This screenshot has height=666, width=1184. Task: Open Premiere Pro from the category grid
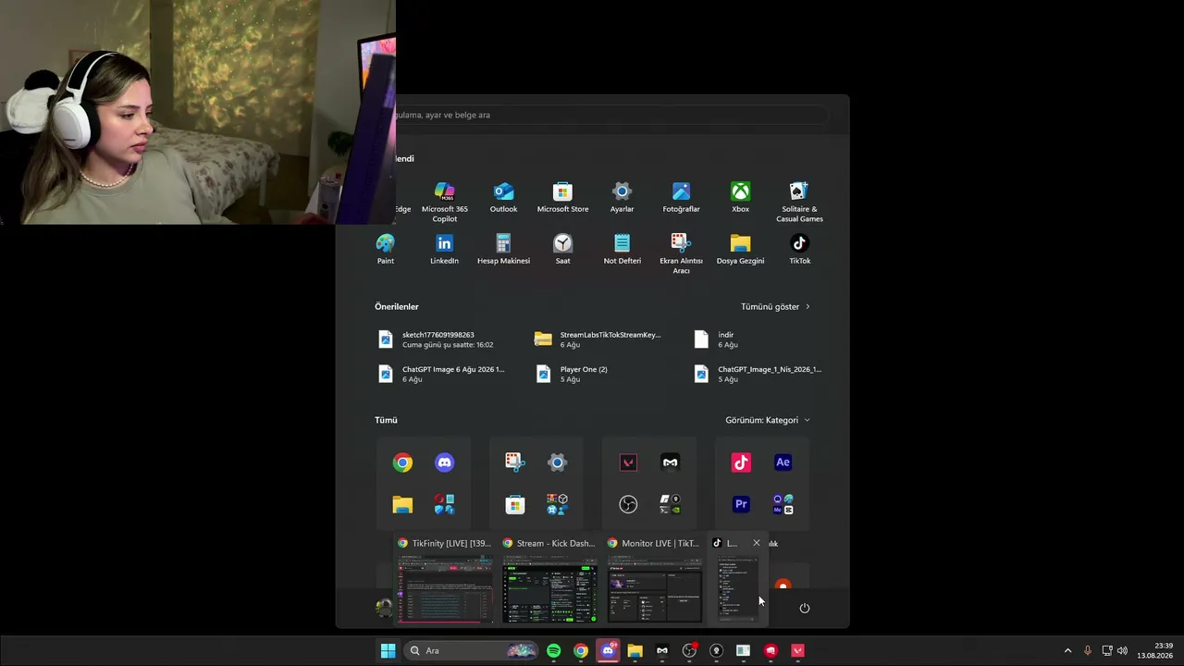pos(741,504)
